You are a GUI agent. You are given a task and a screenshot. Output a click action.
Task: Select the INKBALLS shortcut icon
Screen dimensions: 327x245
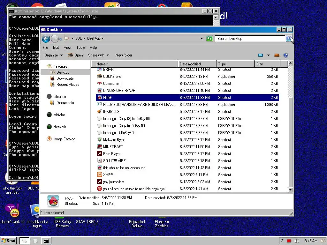[x=100, y=111]
